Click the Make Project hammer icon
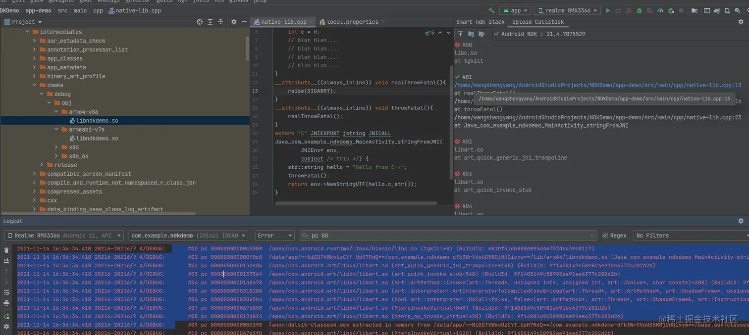This screenshot has height=335, width=749. [491, 10]
